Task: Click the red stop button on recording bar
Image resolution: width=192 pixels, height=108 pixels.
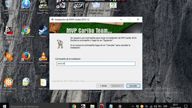Action: [123, 1]
